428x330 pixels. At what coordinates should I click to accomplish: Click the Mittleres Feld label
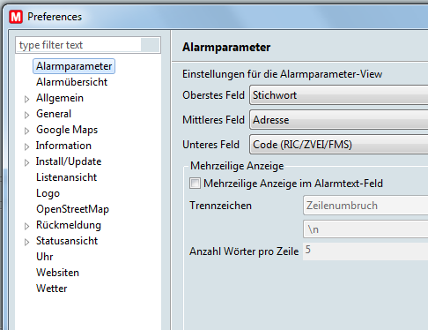[213, 120]
